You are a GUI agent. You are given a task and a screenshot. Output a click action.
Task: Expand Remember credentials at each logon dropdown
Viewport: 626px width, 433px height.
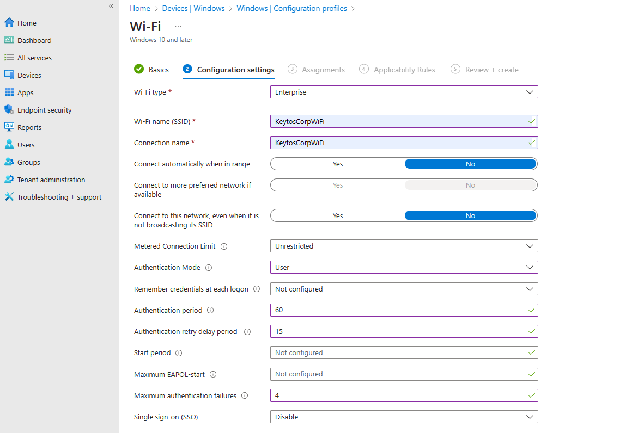[404, 289]
